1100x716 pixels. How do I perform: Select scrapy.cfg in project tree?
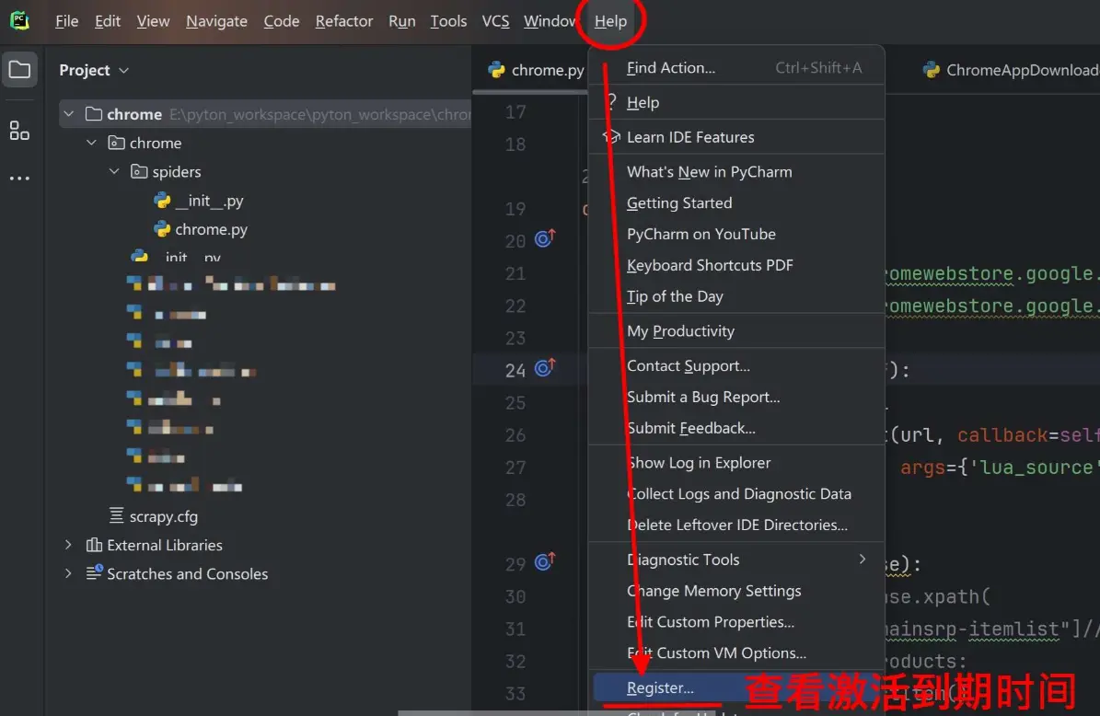click(x=164, y=516)
